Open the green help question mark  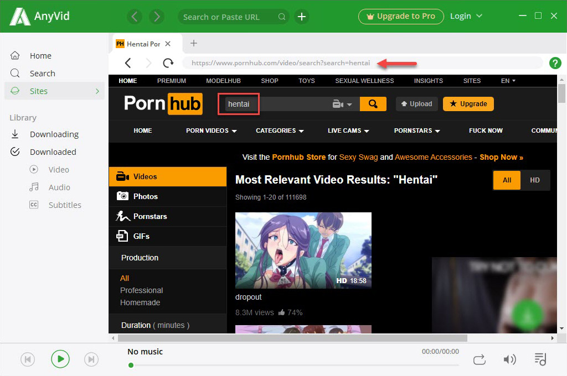555,63
